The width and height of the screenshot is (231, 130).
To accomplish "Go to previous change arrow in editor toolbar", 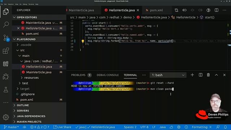I will click(x=184, y=10).
